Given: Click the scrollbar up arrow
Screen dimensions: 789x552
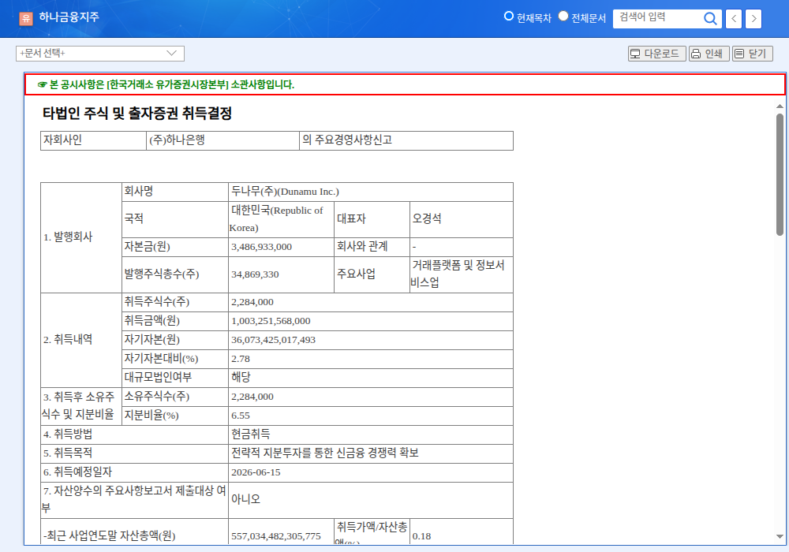Looking at the screenshot, I should [780, 106].
